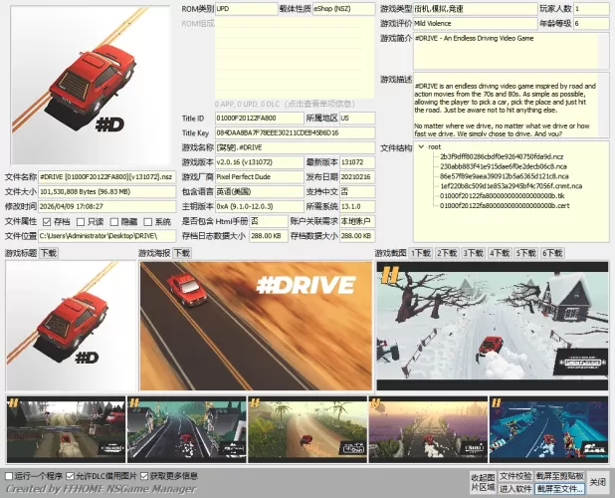Viewport: 615px width, 498px height.
Task: Open the purple sunset road screenshot thumbnail
Action: click(x=428, y=429)
